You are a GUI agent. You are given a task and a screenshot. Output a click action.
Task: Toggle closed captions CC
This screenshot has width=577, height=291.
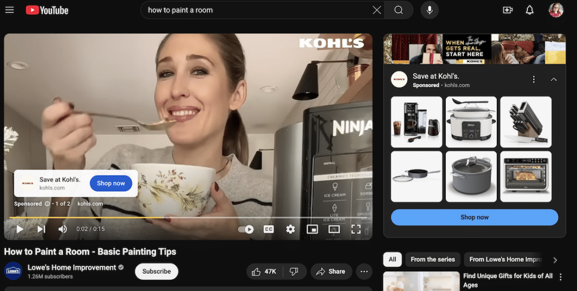point(269,229)
